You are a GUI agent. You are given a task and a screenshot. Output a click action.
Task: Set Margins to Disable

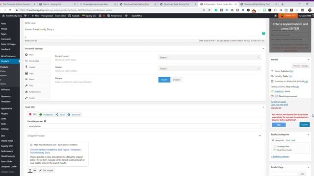click(x=177, y=80)
